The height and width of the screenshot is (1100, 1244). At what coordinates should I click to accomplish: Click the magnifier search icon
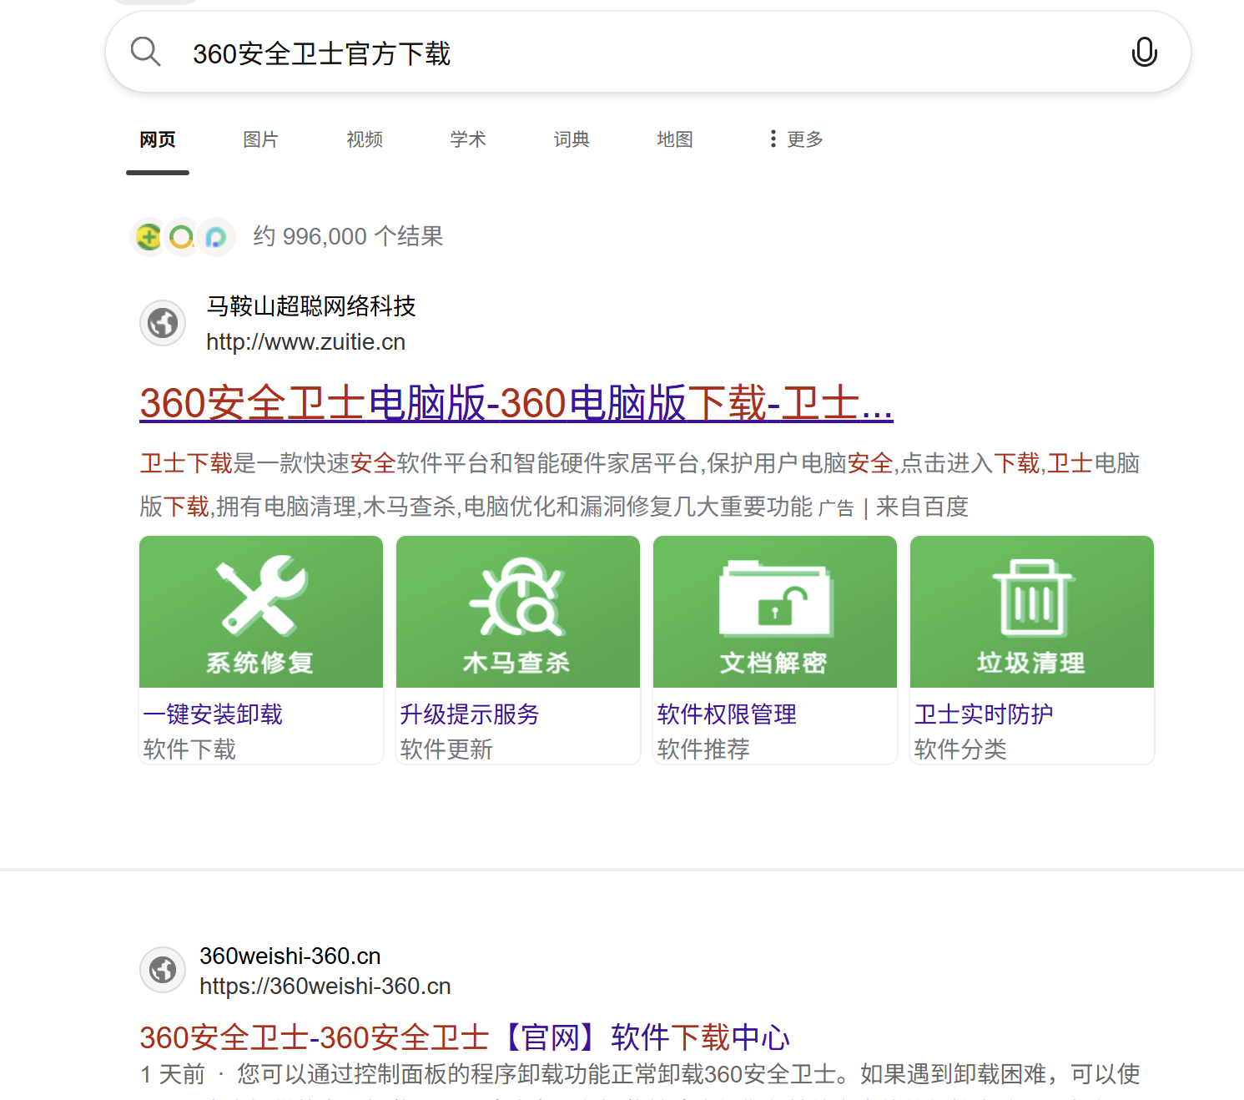click(146, 52)
